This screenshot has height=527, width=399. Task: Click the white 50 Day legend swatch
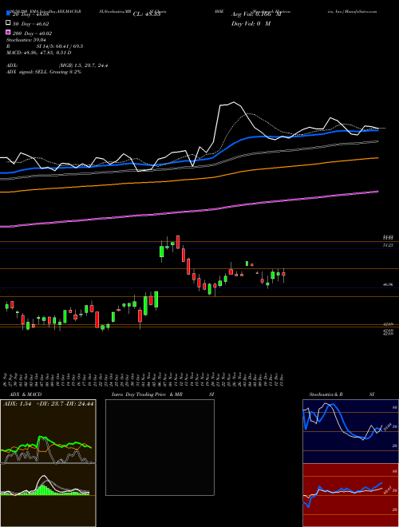[x=8, y=23]
